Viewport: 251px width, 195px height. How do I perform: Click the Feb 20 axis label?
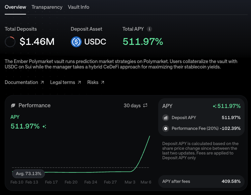[x=71, y=182]
